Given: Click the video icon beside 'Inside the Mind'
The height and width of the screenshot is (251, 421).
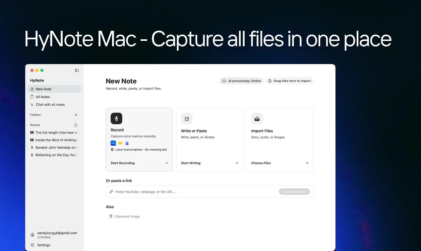Looking at the screenshot, I should (x=32, y=140).
